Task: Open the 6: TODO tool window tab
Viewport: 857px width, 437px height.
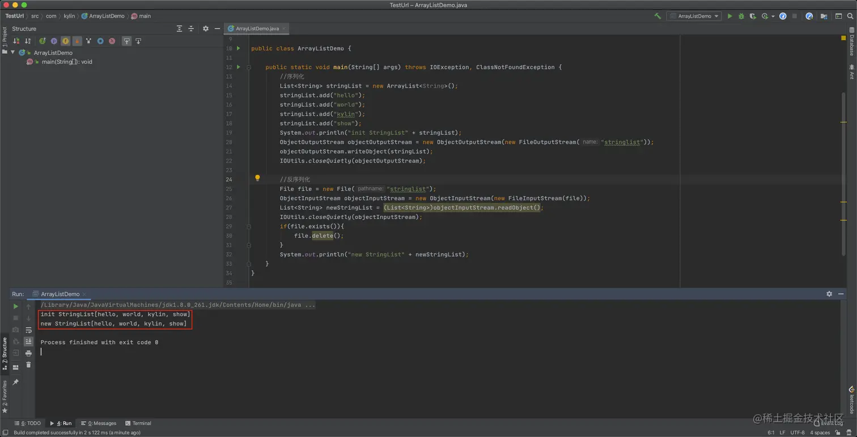Action: (28, 423)
